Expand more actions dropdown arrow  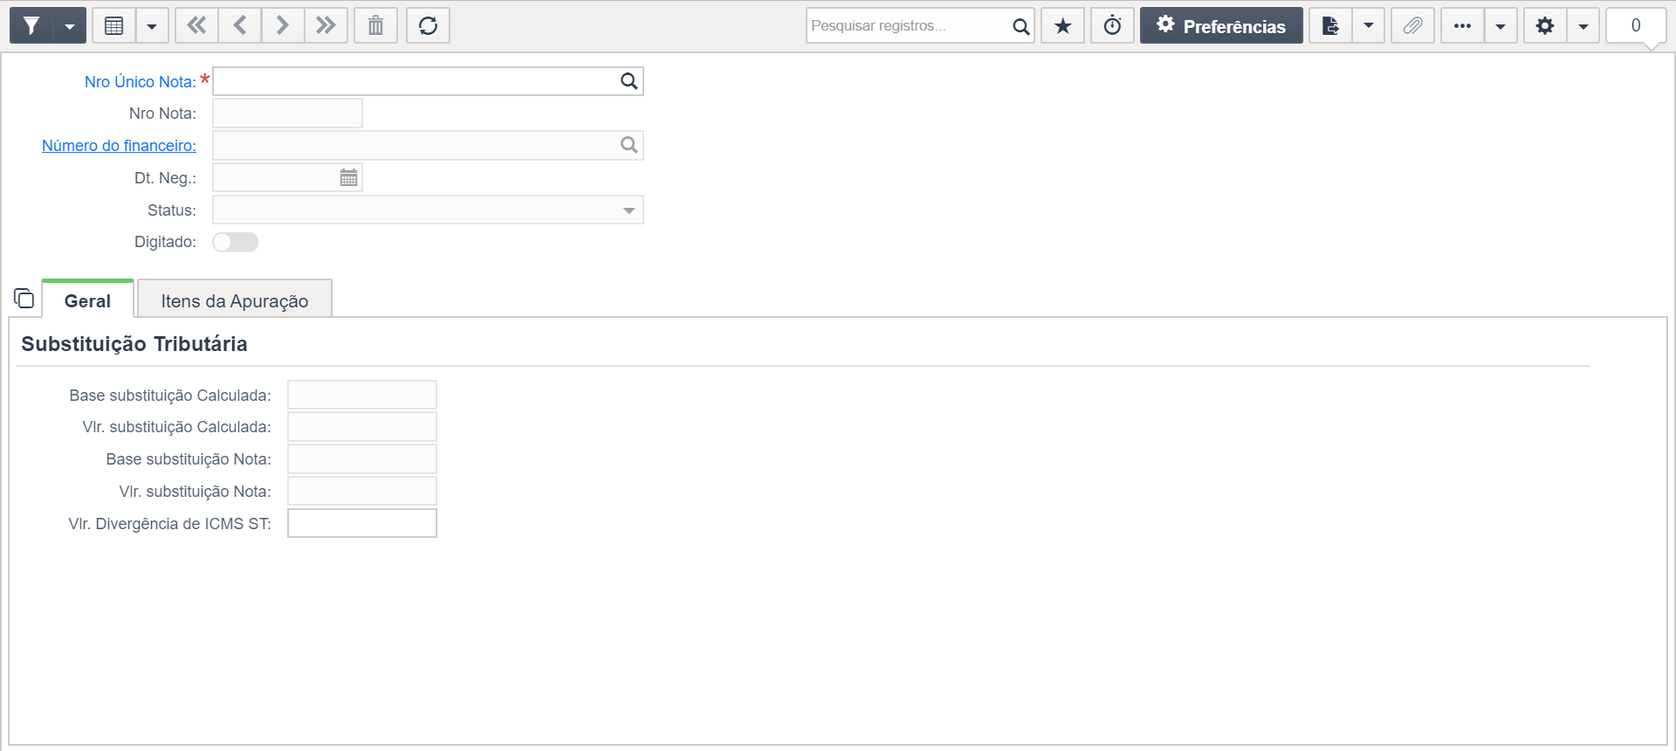[1501, 25]
